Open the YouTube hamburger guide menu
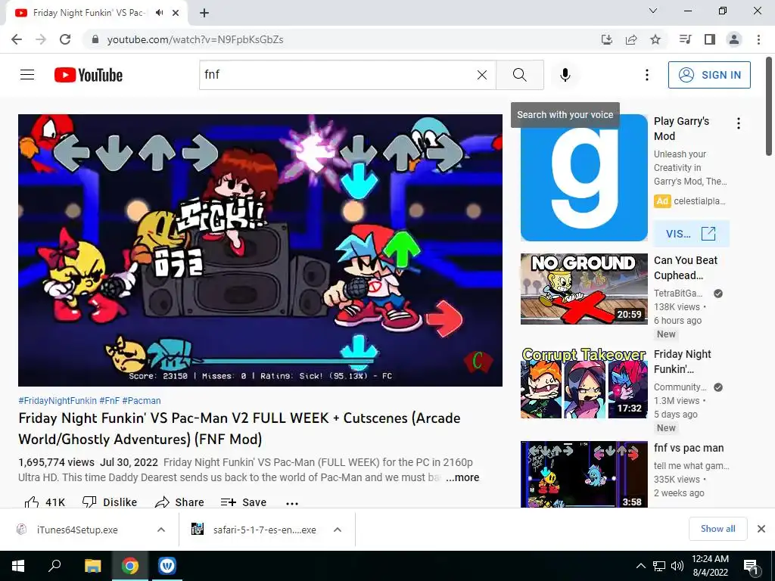Screen dimensions: 775x581 point(27,75)
